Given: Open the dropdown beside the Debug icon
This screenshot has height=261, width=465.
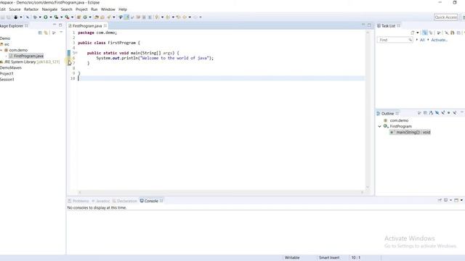Looking at the screenshot, I should [40, 17].
